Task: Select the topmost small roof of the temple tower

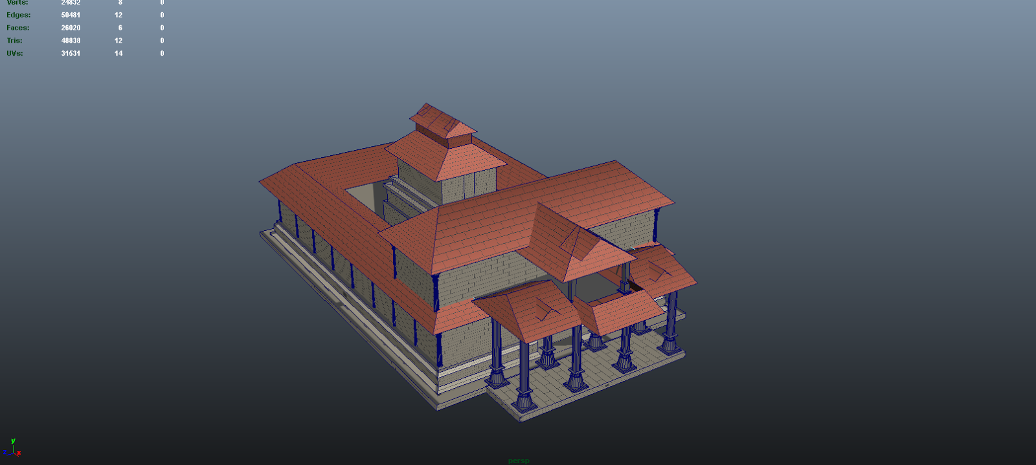Action: click(443, 121)
